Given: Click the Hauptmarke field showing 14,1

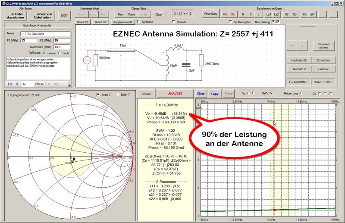Looking at the screenshot, I should 62,47.
